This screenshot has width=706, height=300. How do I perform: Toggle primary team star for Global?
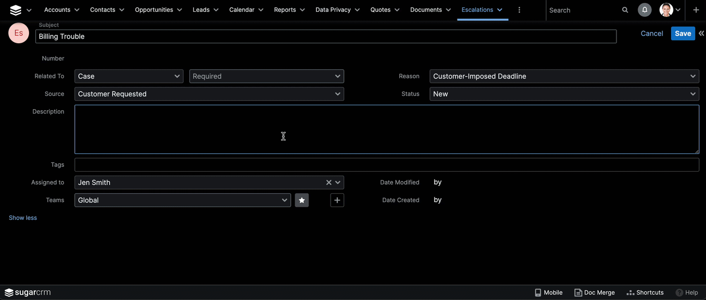[302, 200]
